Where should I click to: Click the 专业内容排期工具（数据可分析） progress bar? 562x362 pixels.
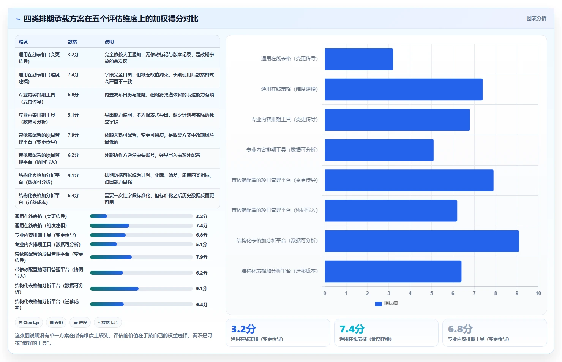pyautogui.click(x=141, y=244)
